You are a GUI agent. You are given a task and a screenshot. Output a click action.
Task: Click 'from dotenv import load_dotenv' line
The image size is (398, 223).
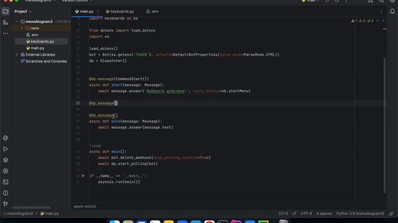pos(123,30)
